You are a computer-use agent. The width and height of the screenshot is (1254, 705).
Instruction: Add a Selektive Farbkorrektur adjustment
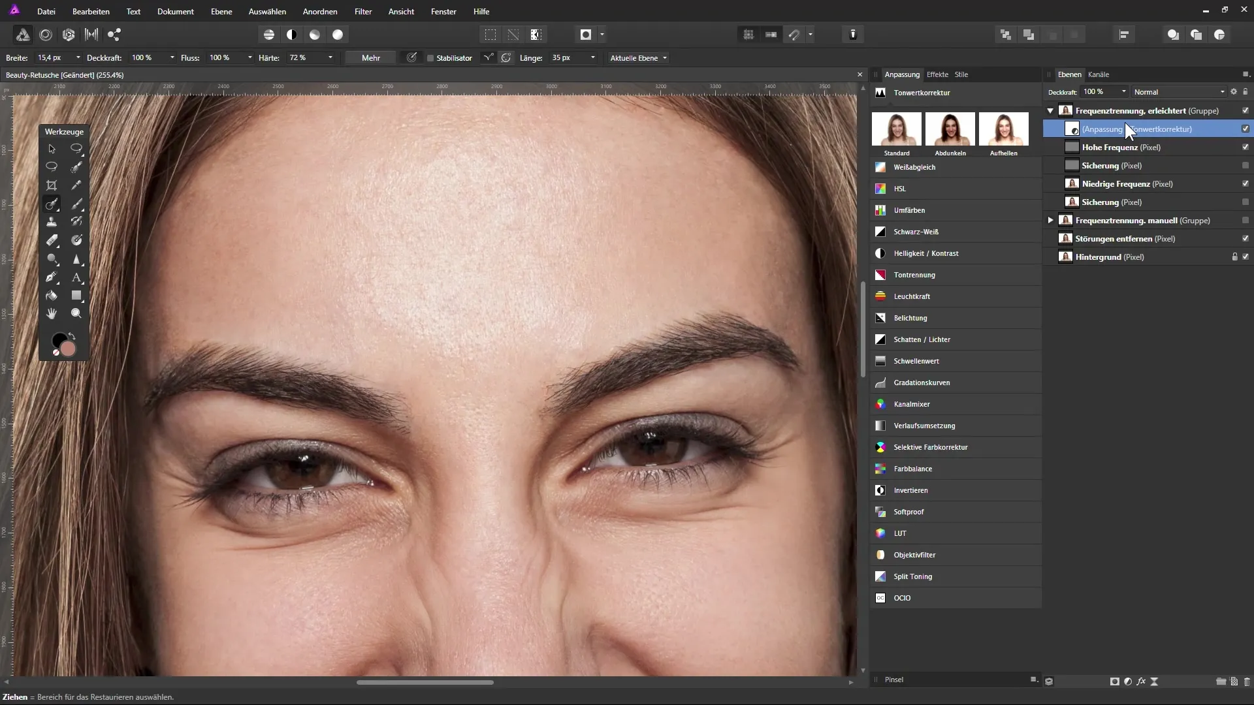(x=956, y=447)
